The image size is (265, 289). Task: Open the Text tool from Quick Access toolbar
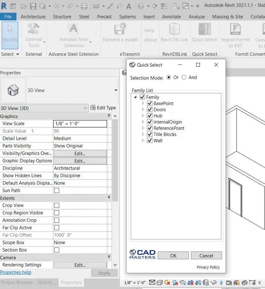coord(129,6)
